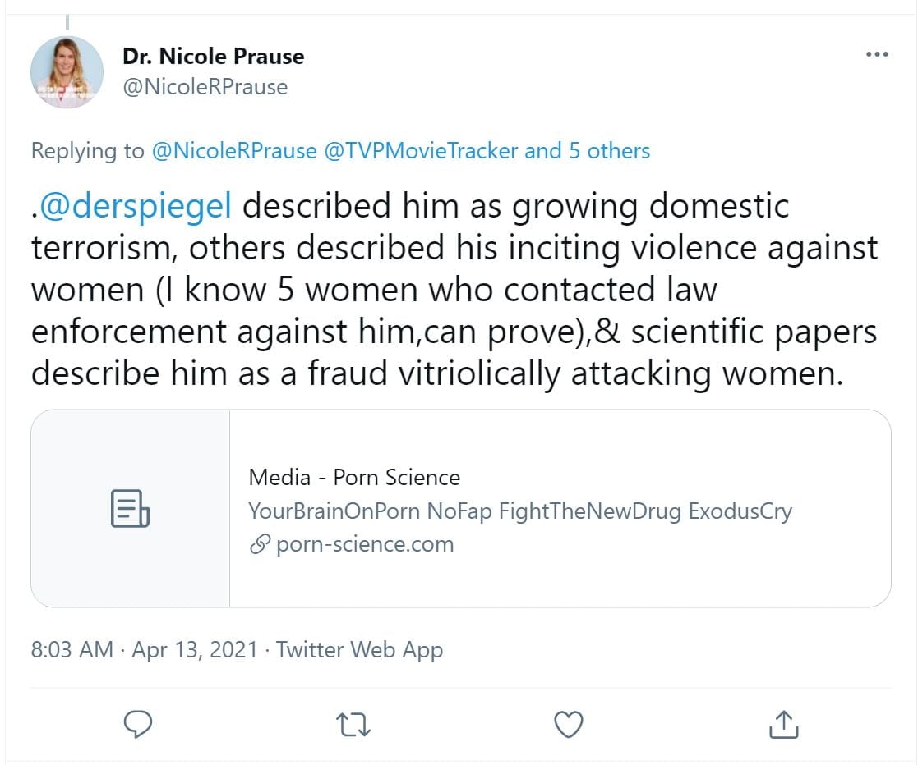Click the document icon in link card
This screenshot has height=765, width=918.
pyautogui.click(x=130, y=508)
